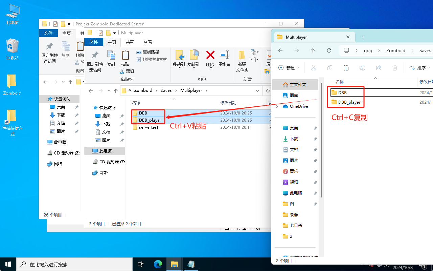Switch to the 查看 ribbon tab
The width and height of the screenshot is (433, 271).
147,42
